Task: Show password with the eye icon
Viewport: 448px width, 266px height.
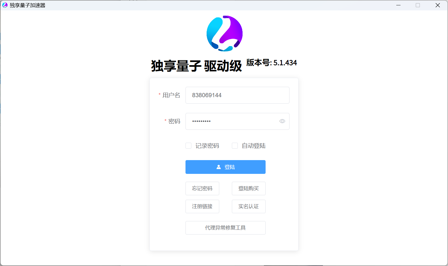Action: tap(282, 121)
